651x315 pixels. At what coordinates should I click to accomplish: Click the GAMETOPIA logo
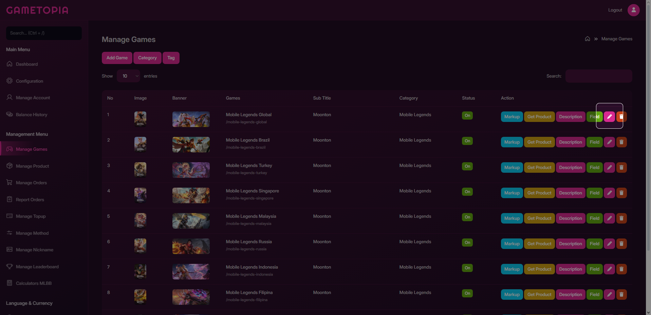click(x=37, y=10)
